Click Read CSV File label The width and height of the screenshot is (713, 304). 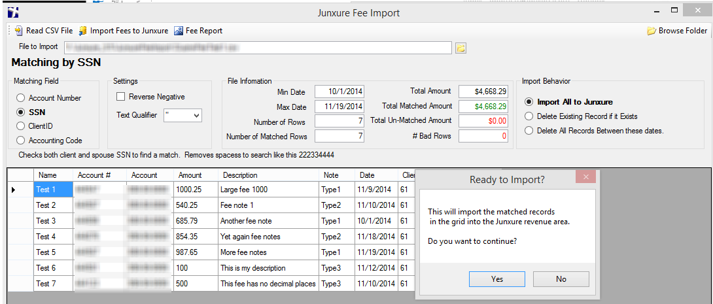click(49, 31)
